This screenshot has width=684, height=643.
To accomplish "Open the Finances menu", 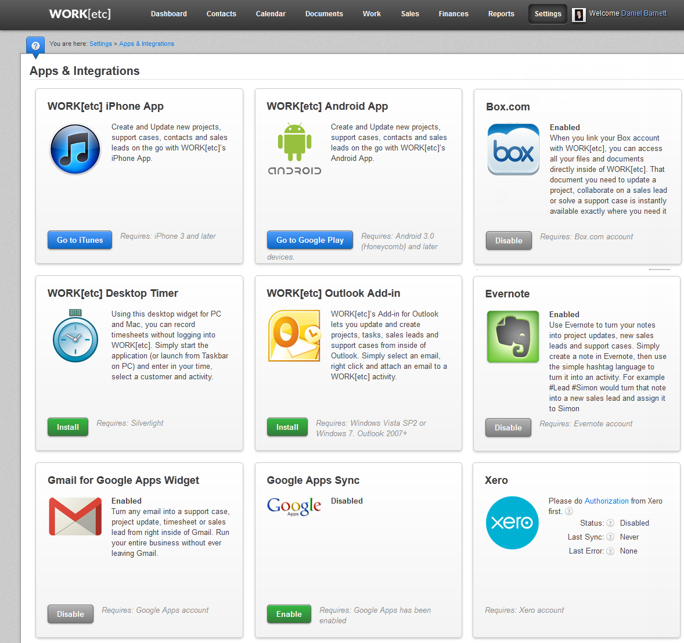I will pyautogui.click(x=453, y=14).
